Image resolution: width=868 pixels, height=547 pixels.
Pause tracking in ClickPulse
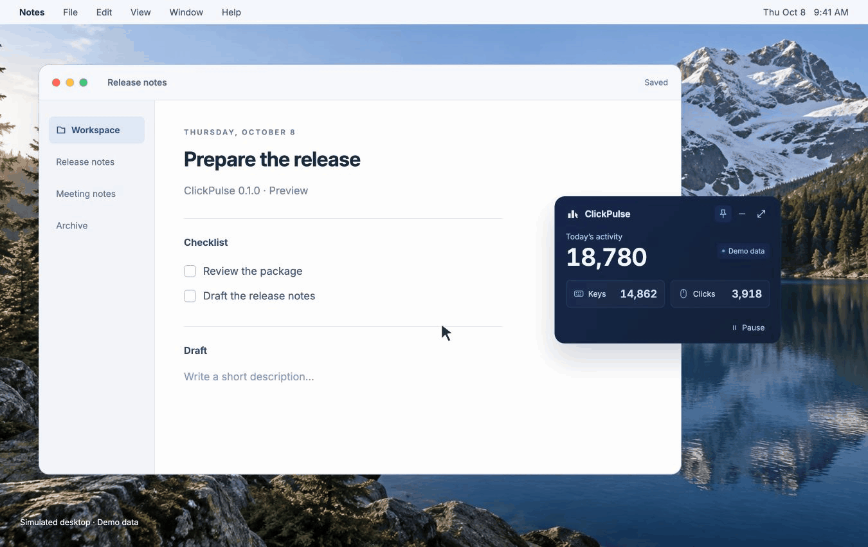tap(748, 328)
